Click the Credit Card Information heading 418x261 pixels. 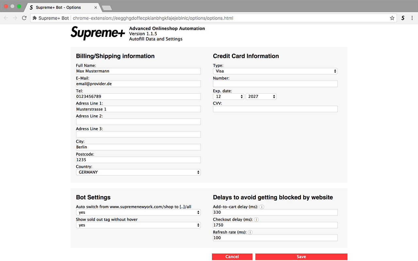(x=246, y=56)
